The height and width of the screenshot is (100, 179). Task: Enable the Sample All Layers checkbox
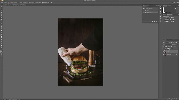click(x=43, y=3)
